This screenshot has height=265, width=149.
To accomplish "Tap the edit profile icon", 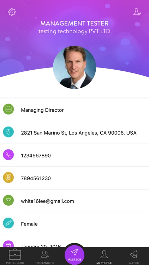I will tap(137, 12).
